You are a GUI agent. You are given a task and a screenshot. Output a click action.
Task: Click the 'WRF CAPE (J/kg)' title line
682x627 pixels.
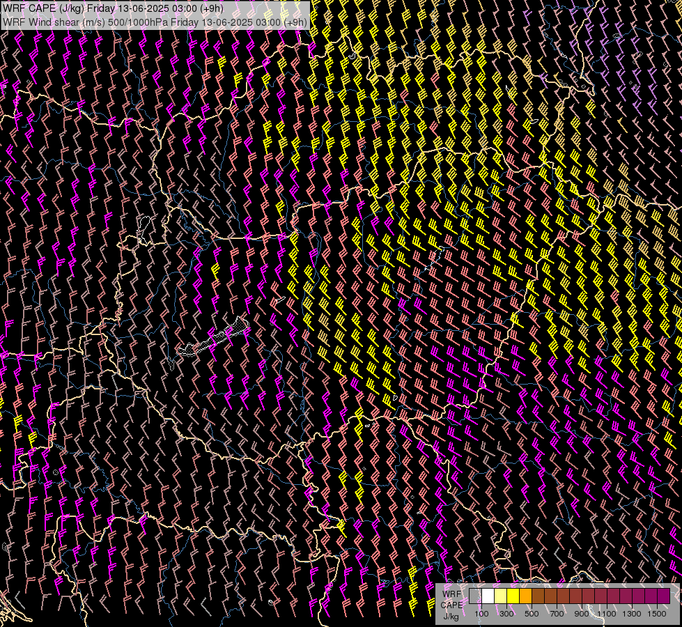pos(113,8)
